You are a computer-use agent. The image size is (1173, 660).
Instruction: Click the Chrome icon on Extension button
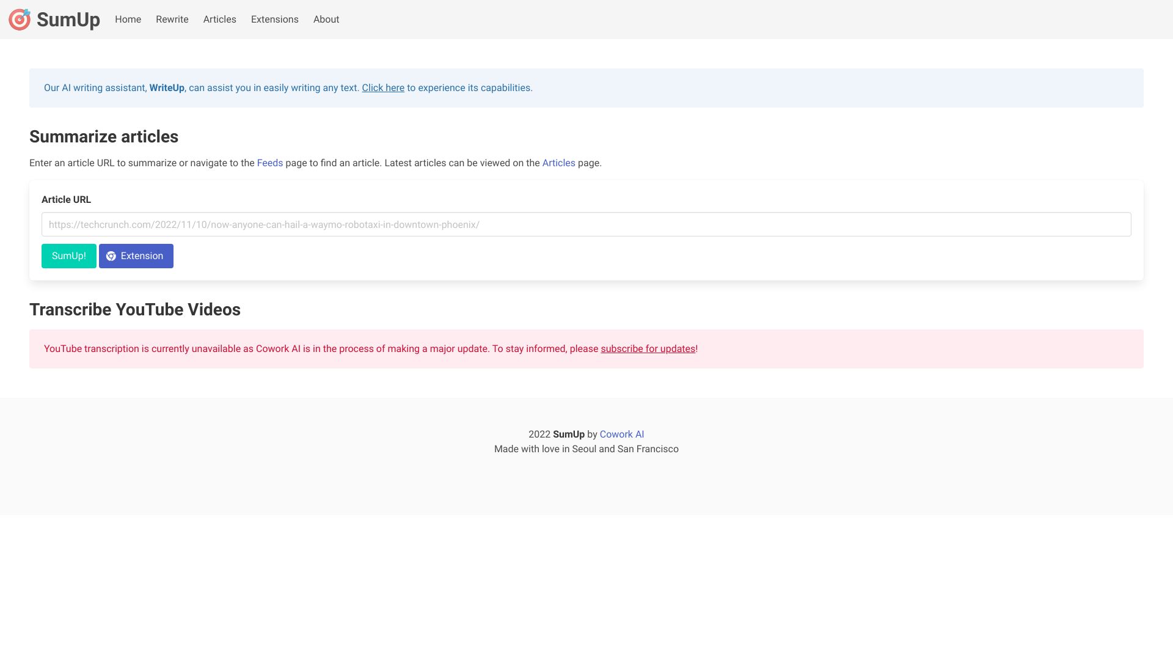click(x=111, y=256)
